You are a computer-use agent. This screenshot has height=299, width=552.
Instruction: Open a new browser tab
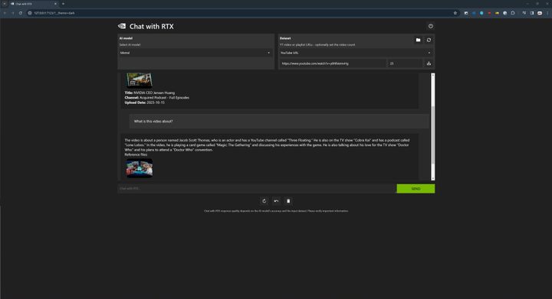click(64, 4)
